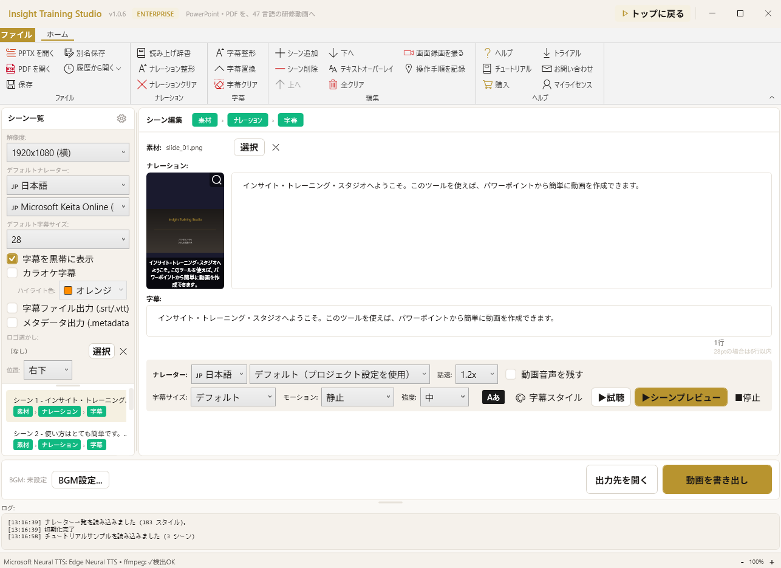The image size is (781, 568).
Task: Start シーンプレビュー playback
Action: [681, 397]
